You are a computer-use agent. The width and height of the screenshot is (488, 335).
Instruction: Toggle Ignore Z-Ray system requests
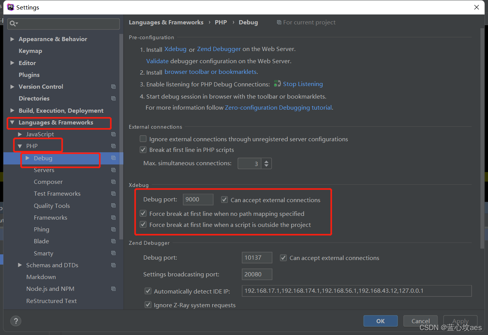tap(148, 305)
